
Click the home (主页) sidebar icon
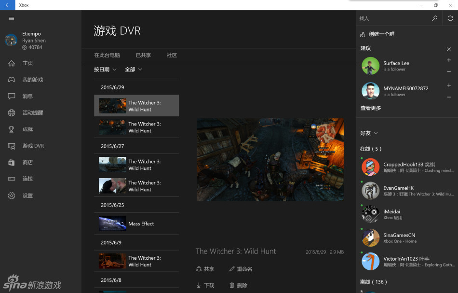pyautogui.click(x=12, y=63)
